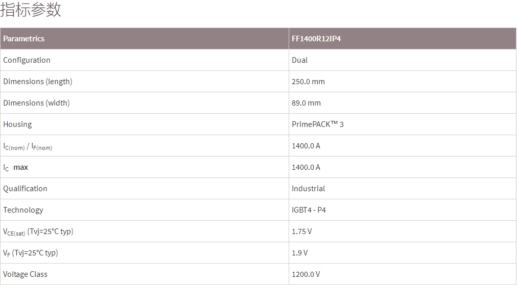Click the Parametrics column header
517x285 pixels.
[24, 39]
